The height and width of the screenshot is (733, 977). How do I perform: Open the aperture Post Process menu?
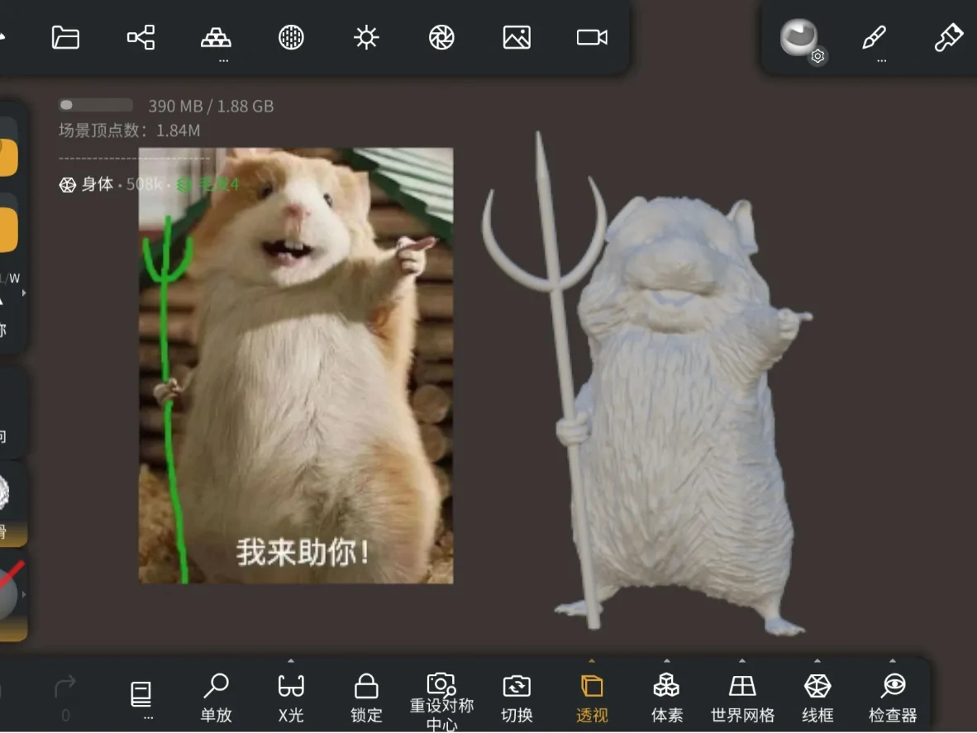[x=441, y=37]
